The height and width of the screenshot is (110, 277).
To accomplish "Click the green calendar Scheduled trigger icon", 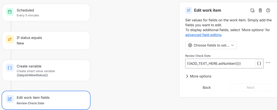I will (10, 12).
